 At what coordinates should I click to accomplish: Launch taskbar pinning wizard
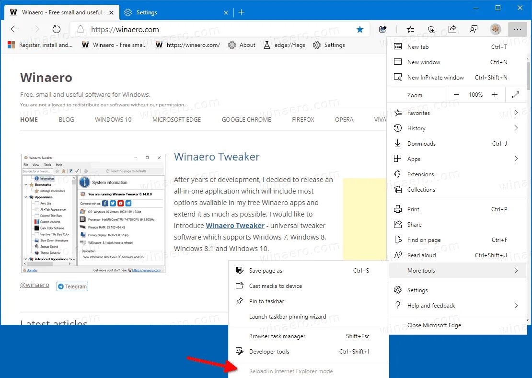pos(308,316)
